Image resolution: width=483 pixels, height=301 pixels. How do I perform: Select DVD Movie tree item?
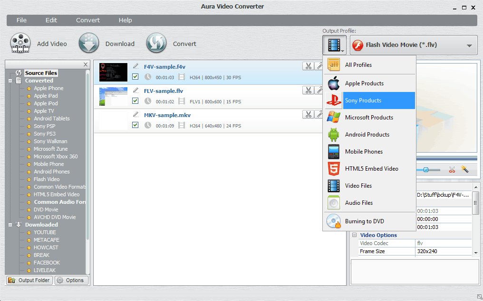point(46,210)
